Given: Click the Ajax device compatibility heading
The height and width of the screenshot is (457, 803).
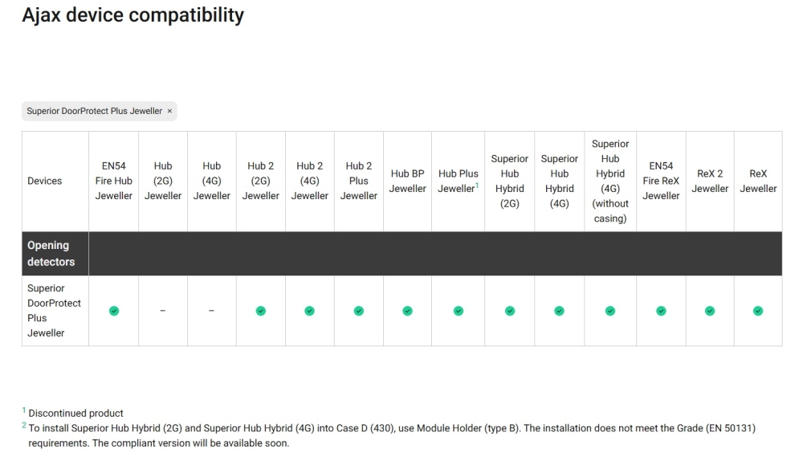Looking at the screenshot, I should pyautogui.click(x=133, y=14).
